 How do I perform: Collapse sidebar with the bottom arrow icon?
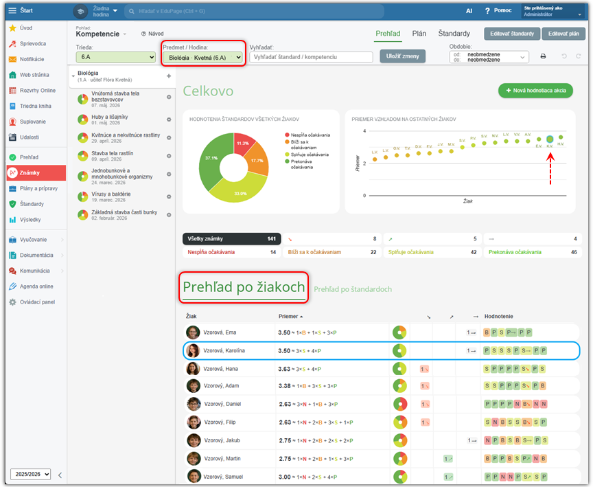pos(60,475)
